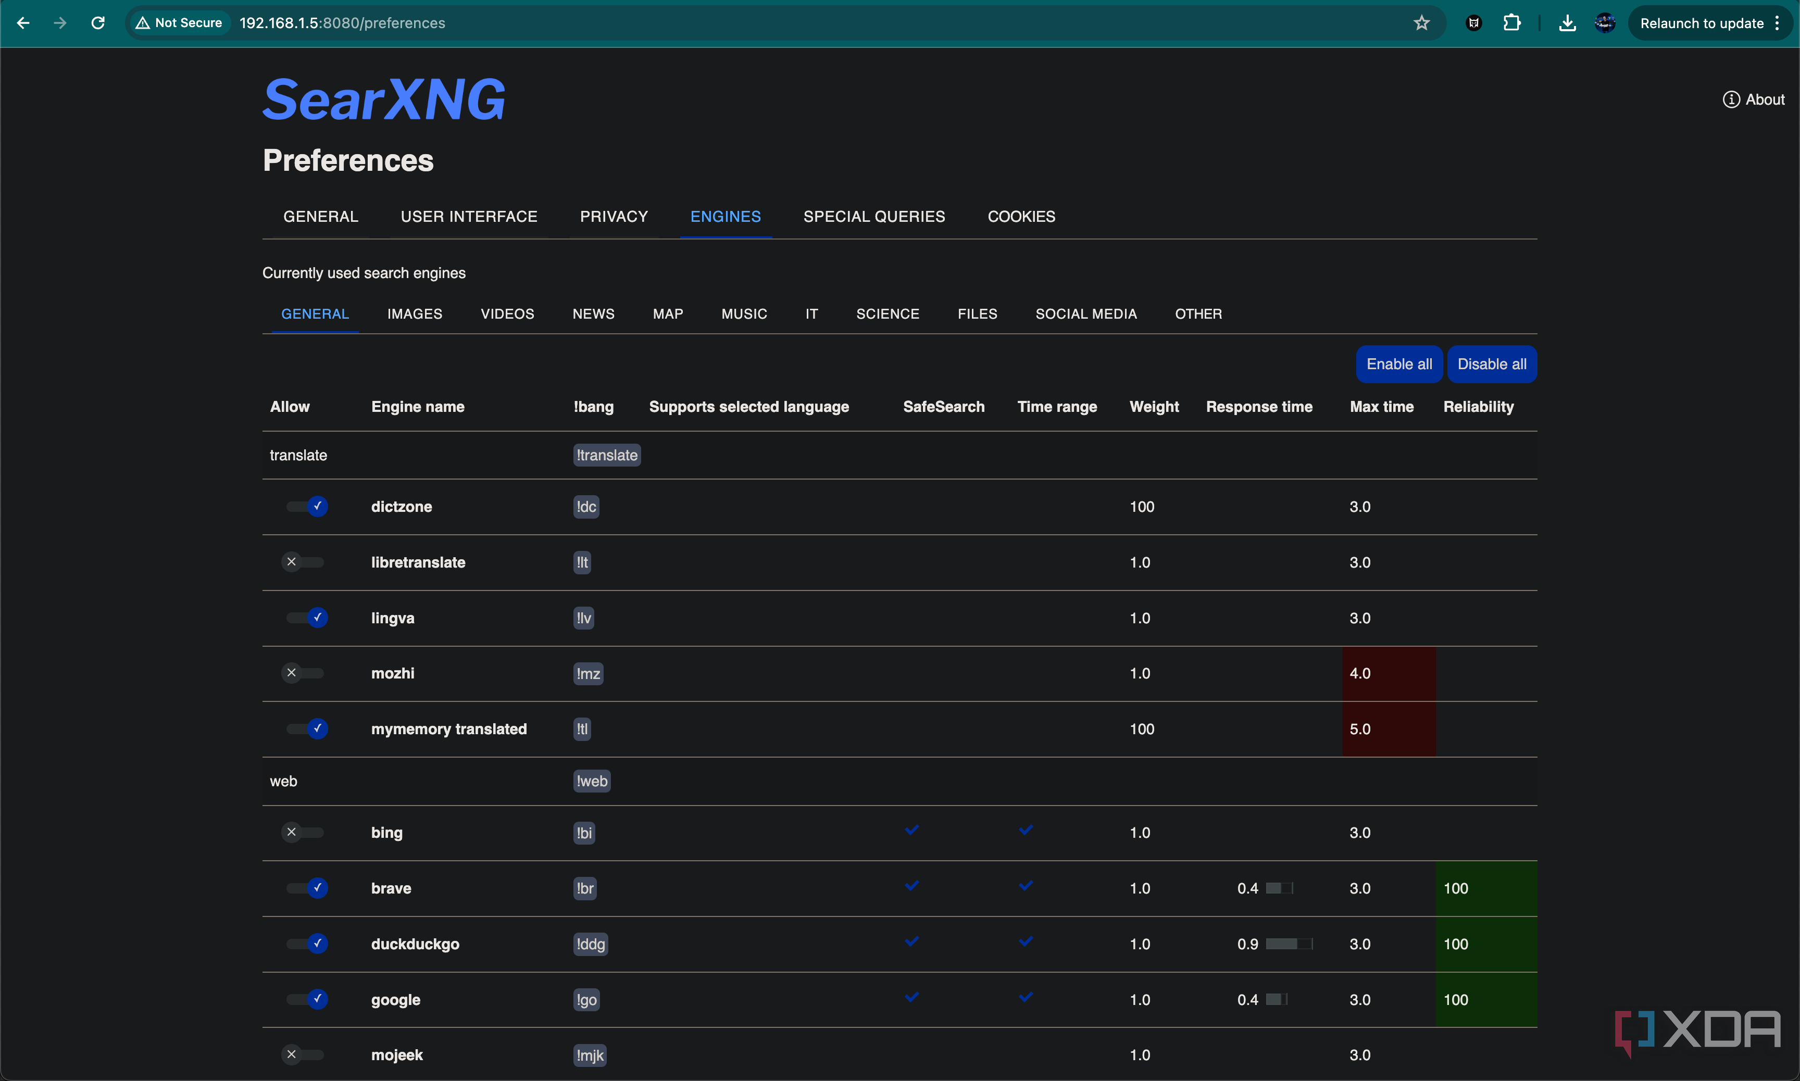Viewport: 1800px width, 1081px height.
Task: Select the GENERAL engine category tab
Action: click(316, 314)
